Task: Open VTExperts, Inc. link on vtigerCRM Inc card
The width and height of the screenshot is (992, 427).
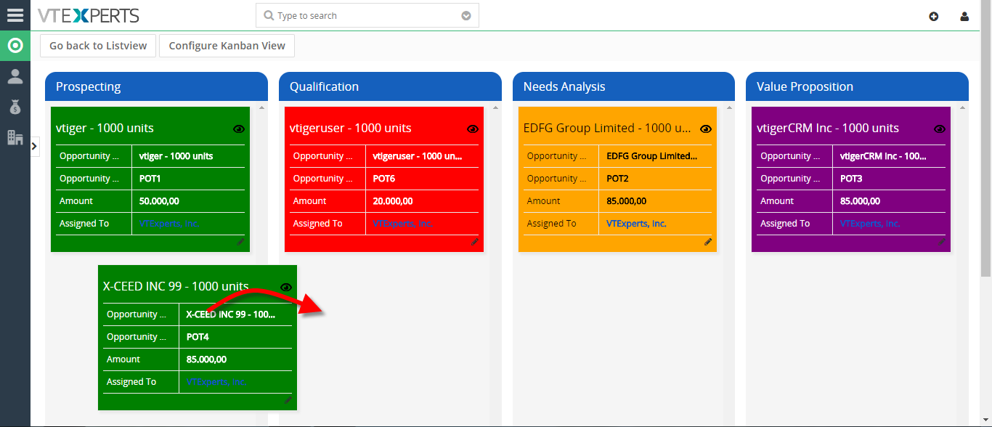Action: point(870,224)
